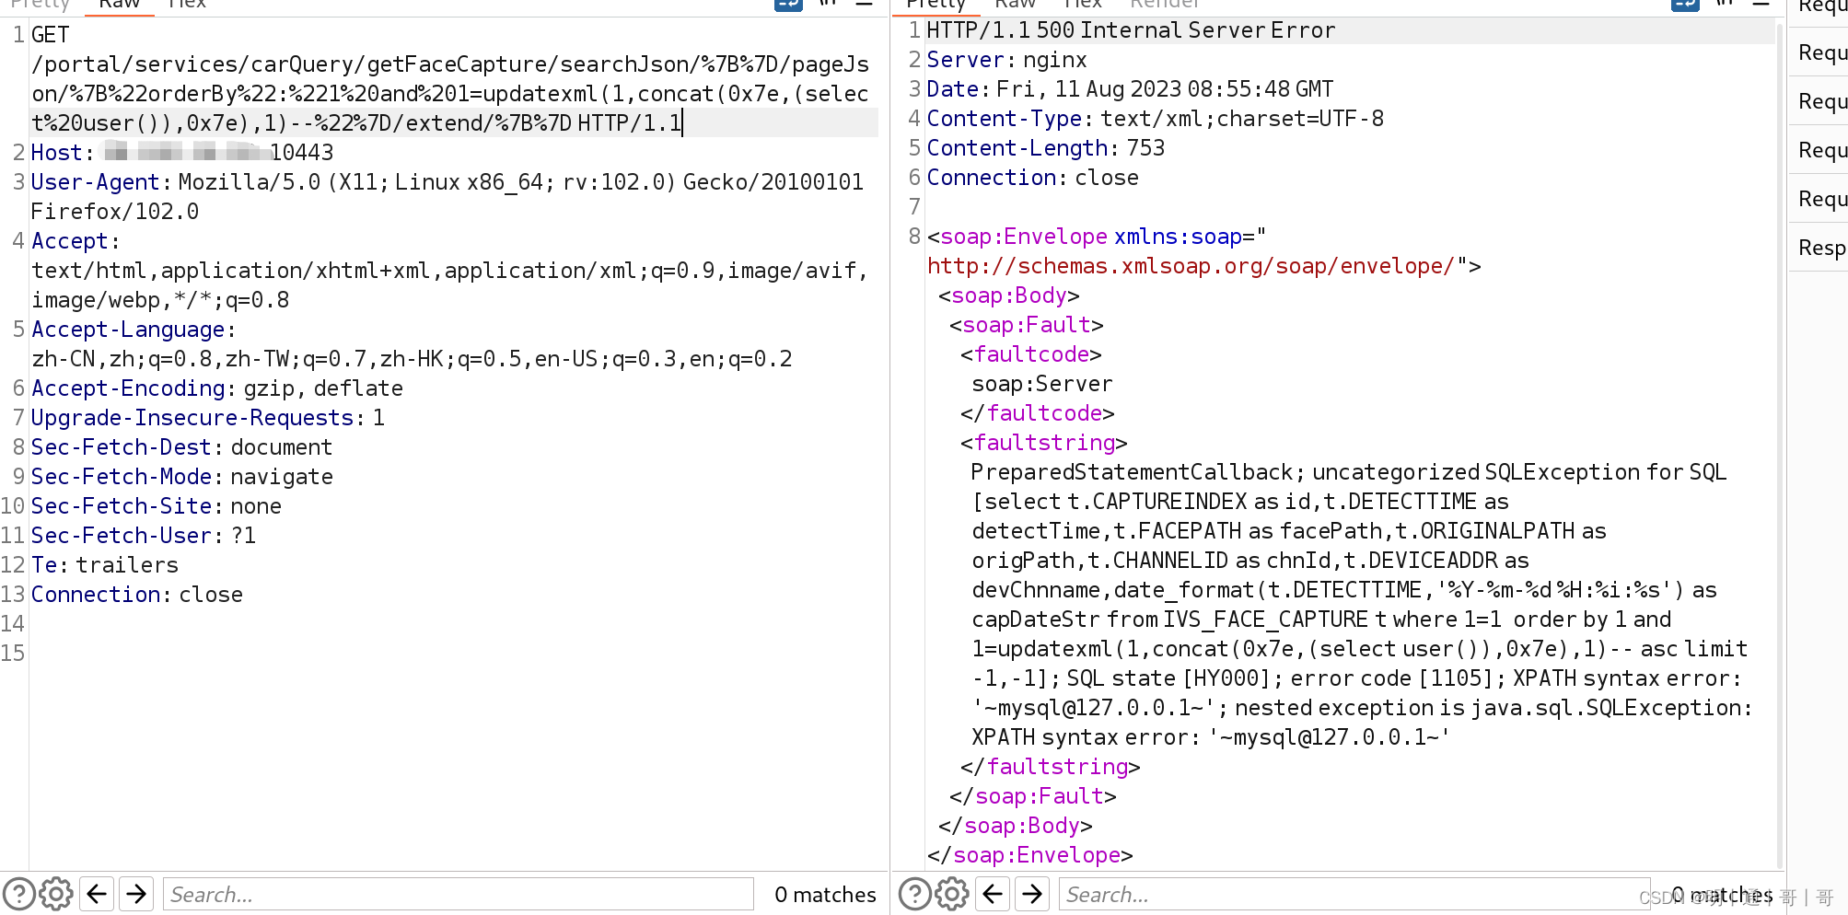This screenshot has width=1848, height=915.
Task: Click the opening faultstring tag
Action: click(x=1044, y=443)
